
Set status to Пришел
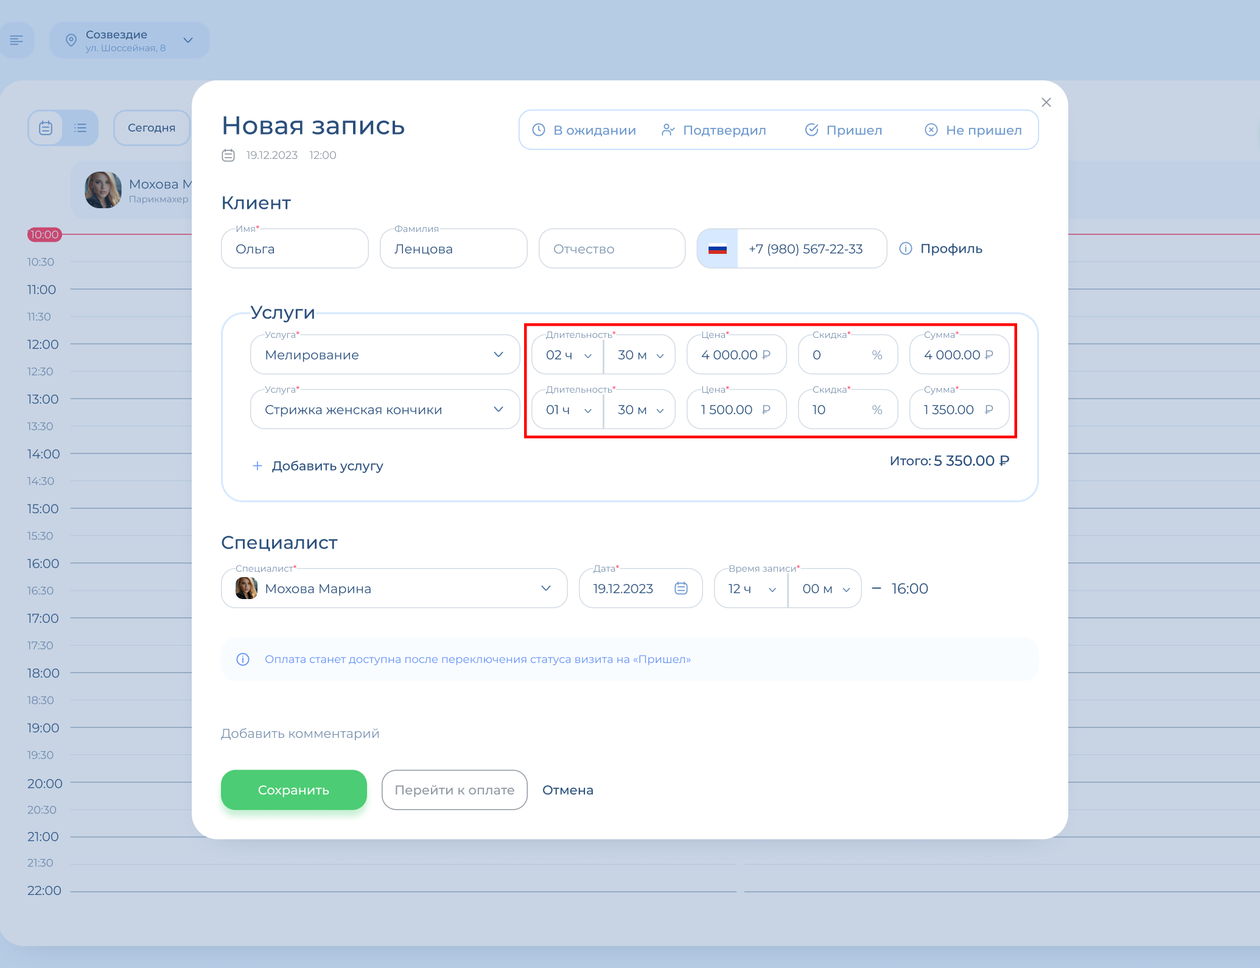coord(844,130)
